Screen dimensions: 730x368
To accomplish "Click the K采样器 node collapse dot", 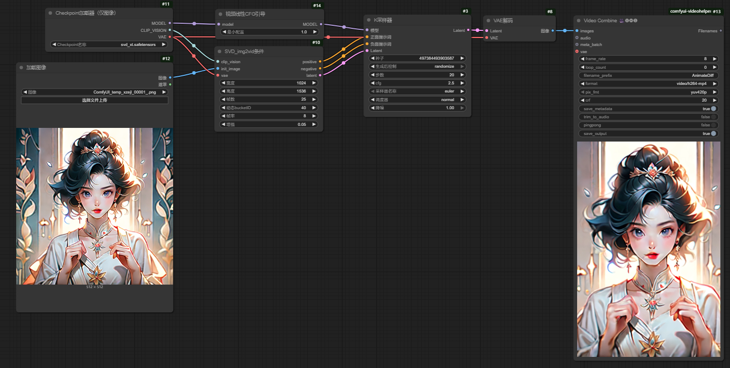I will point(369,20).
